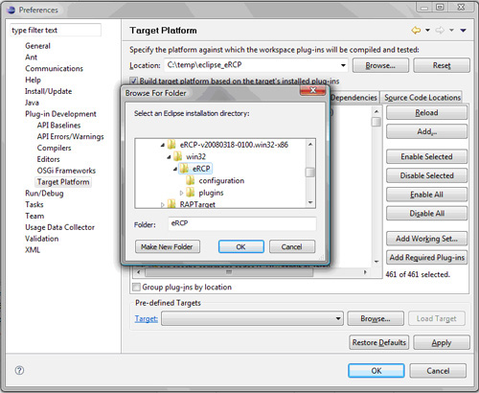The width and height of the screenshot is (479, 393).
Task: Select General in preferences tree
Action: pos(37,46)
